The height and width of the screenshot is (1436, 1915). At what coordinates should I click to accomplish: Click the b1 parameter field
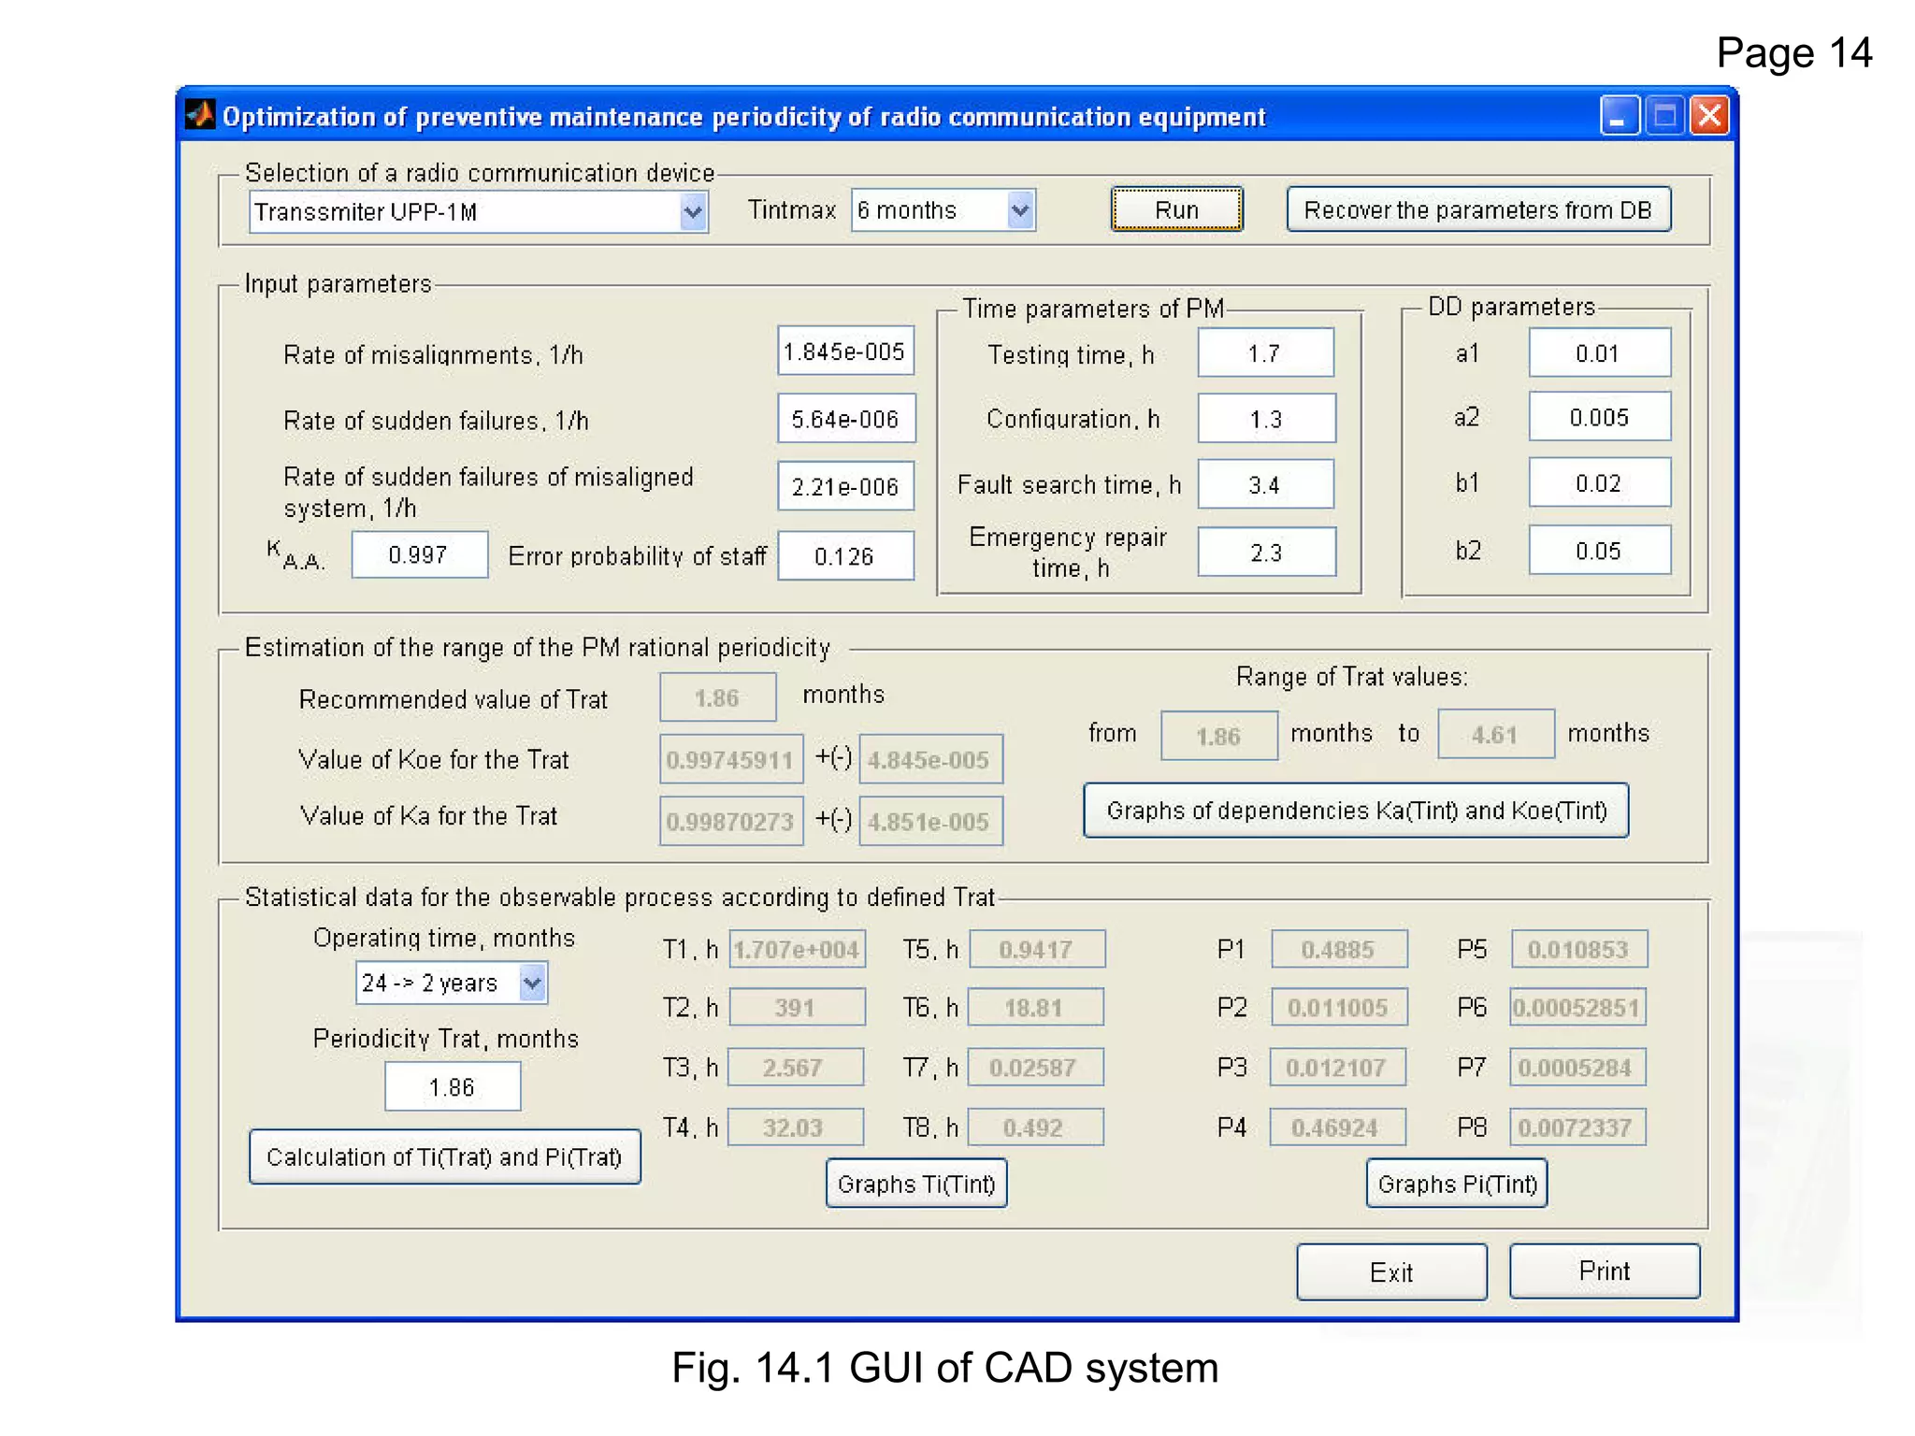coord(1600,482)
